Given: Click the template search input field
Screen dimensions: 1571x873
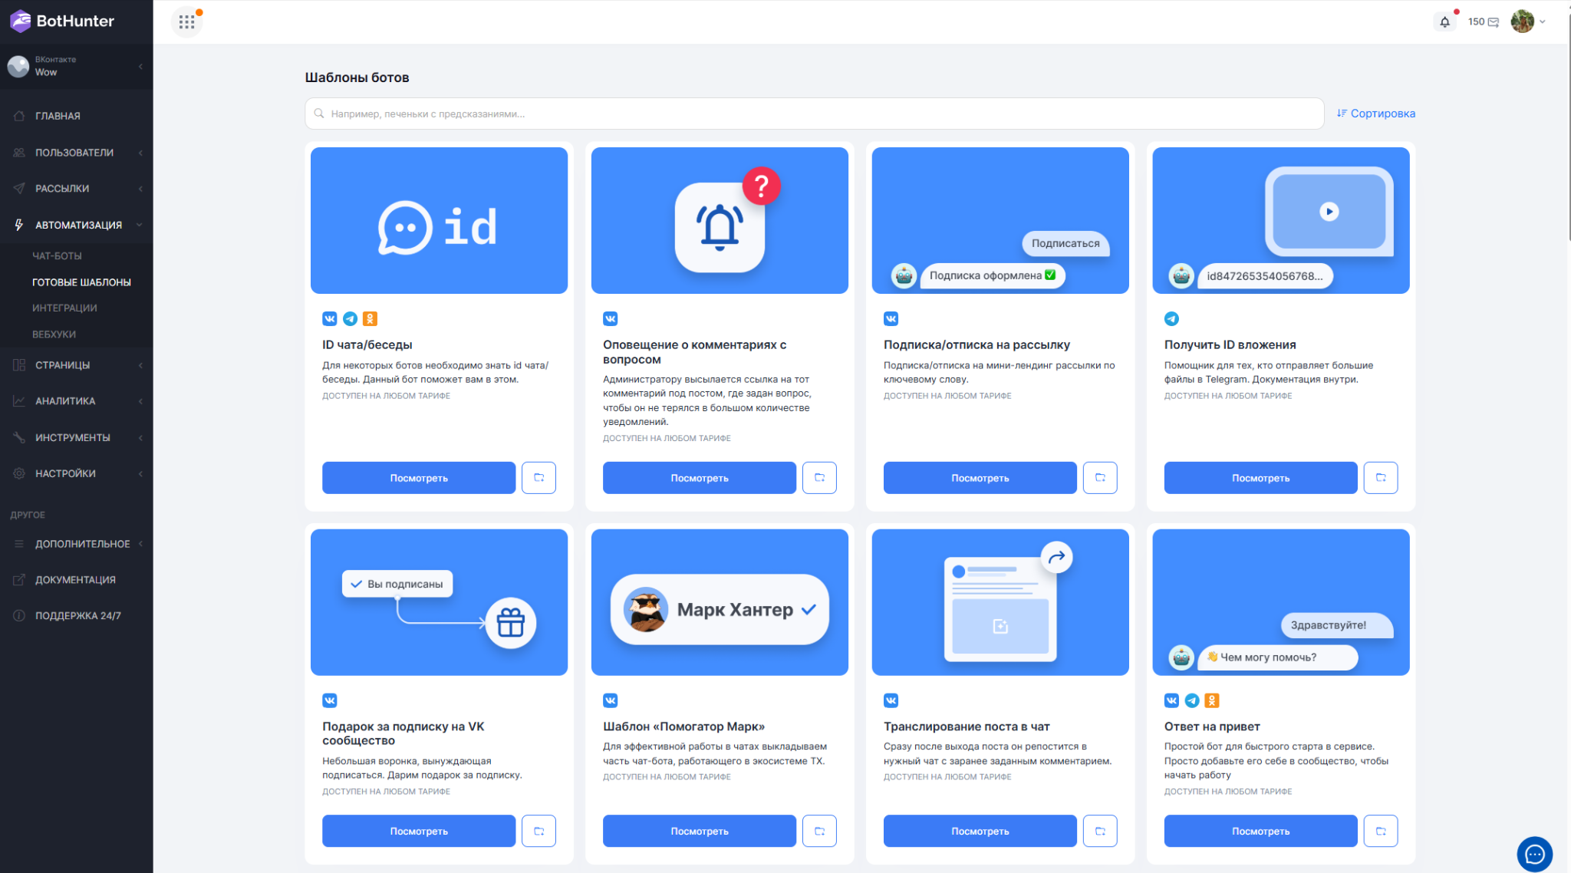Looking at the screenshot, I should tap(813, 114).
